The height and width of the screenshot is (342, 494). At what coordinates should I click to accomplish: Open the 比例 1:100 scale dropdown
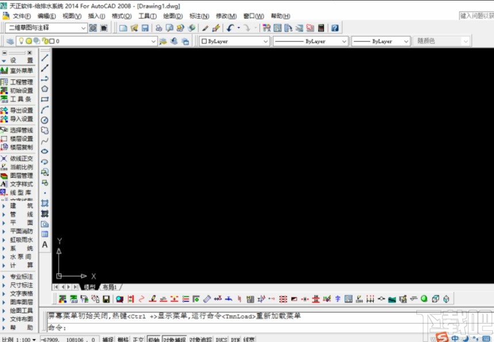click(x=18, y=340)
